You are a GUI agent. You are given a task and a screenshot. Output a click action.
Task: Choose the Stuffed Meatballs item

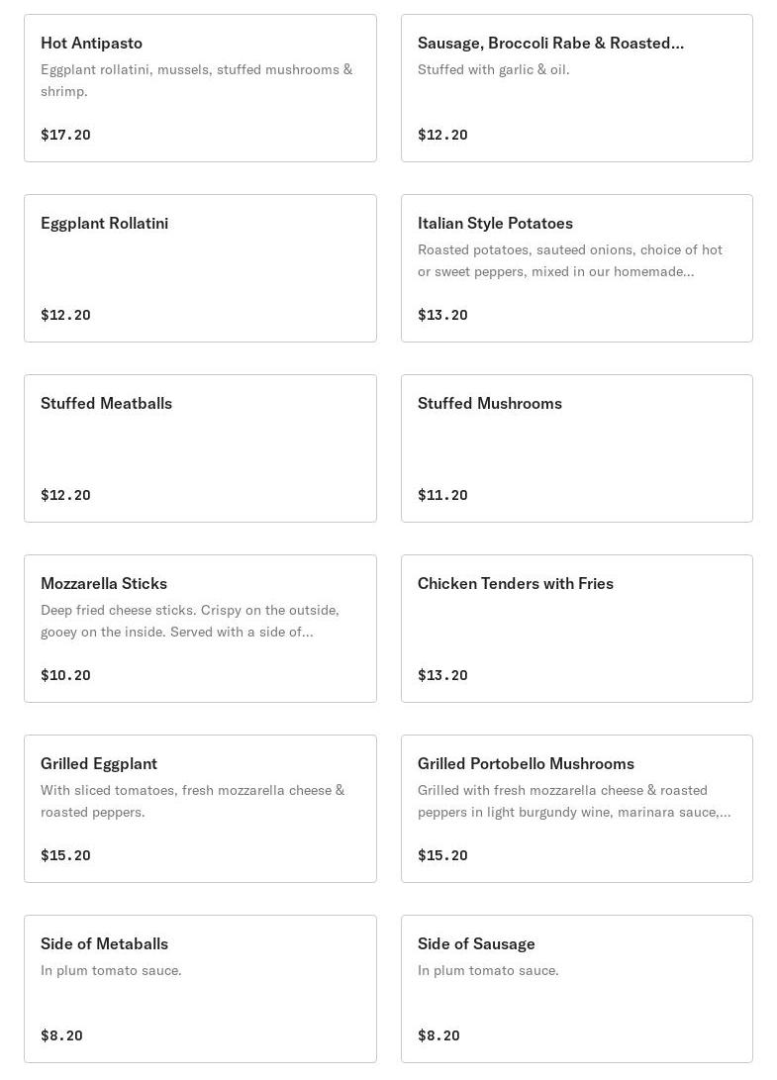[106, 403]
